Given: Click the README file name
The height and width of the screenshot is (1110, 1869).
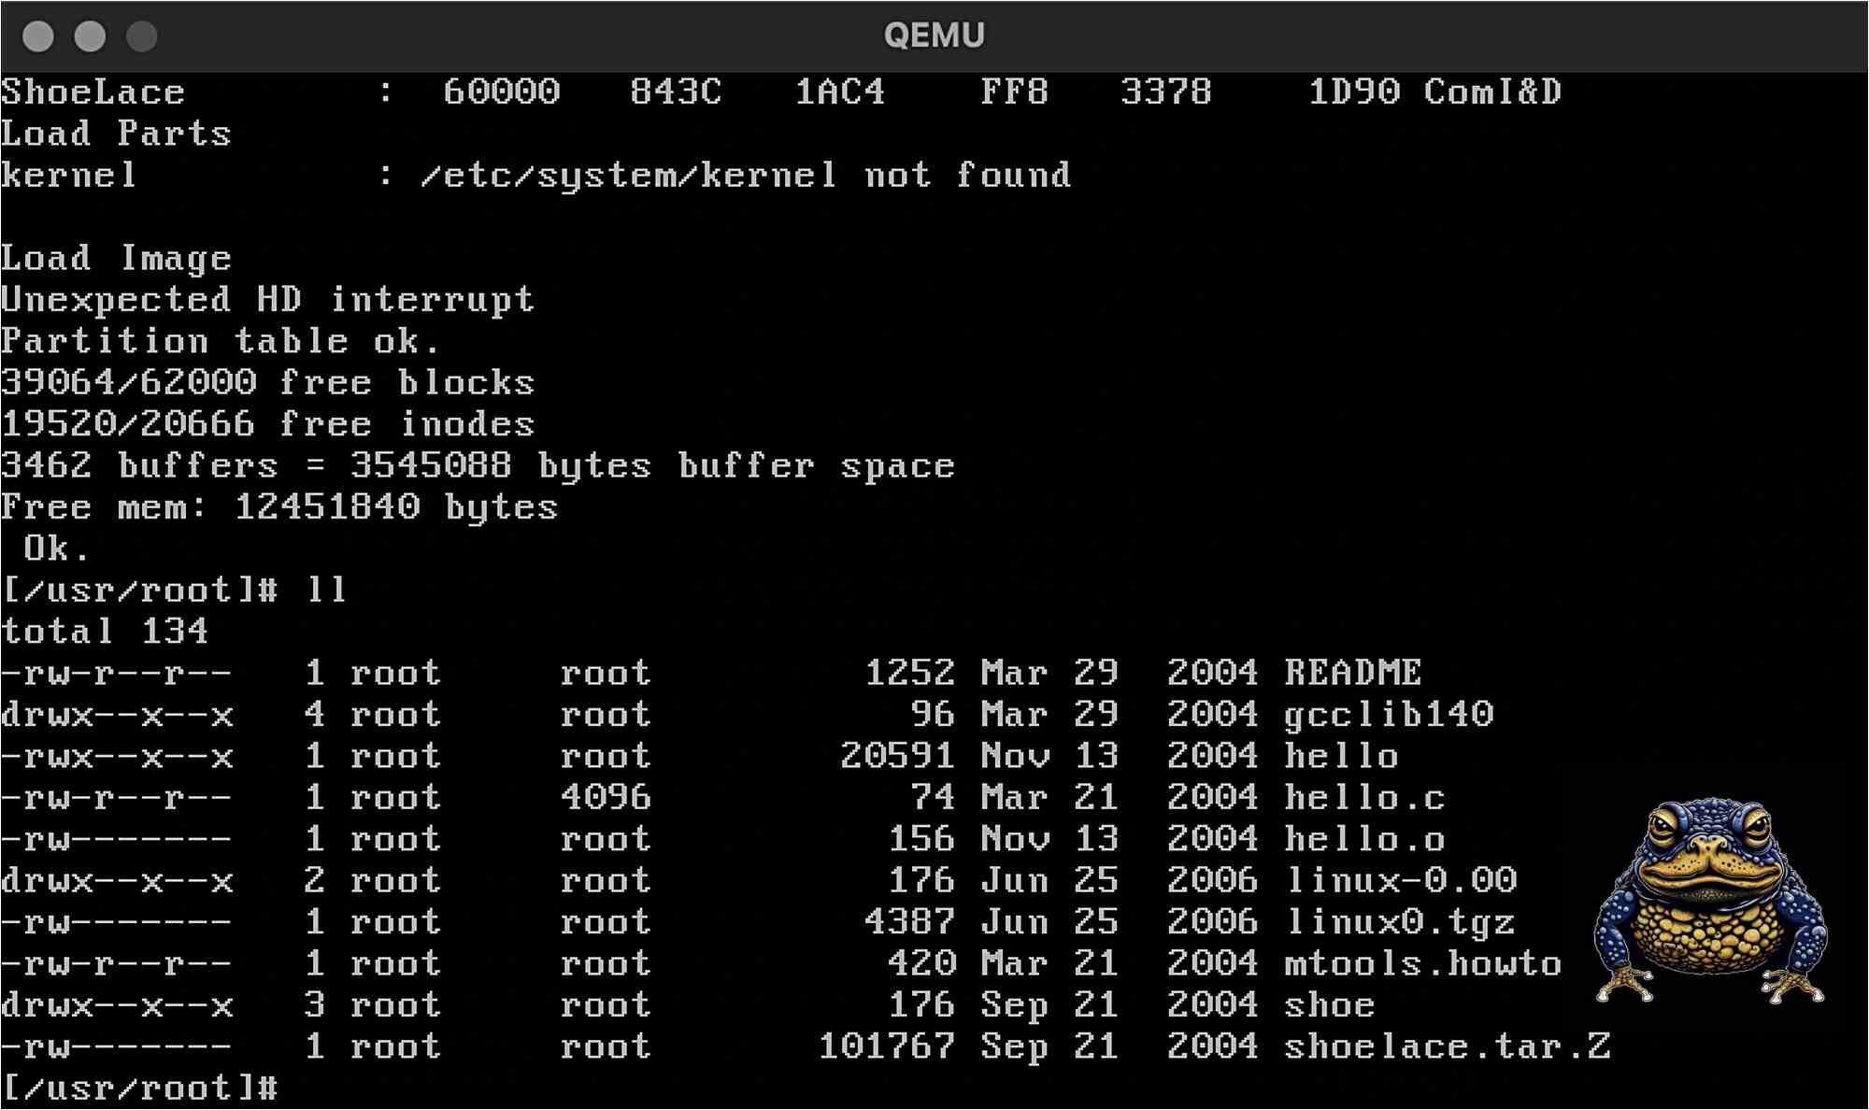Looking at the screenshot, I should 1353,673.
